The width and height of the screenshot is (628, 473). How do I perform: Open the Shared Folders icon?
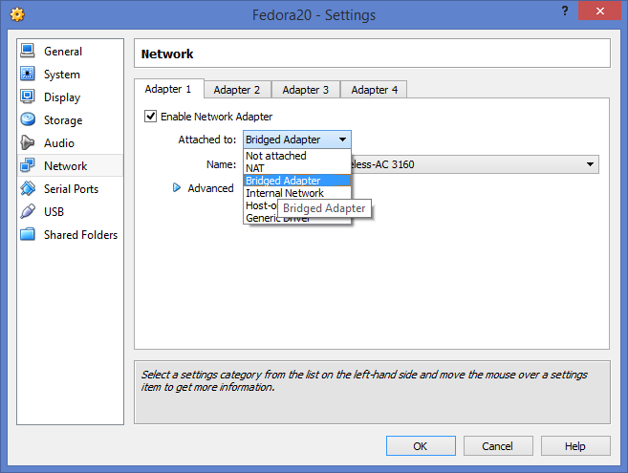click(x=28, y=234)
